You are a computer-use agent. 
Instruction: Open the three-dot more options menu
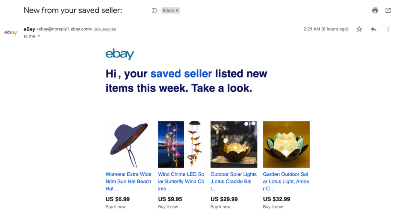(388, 29)
